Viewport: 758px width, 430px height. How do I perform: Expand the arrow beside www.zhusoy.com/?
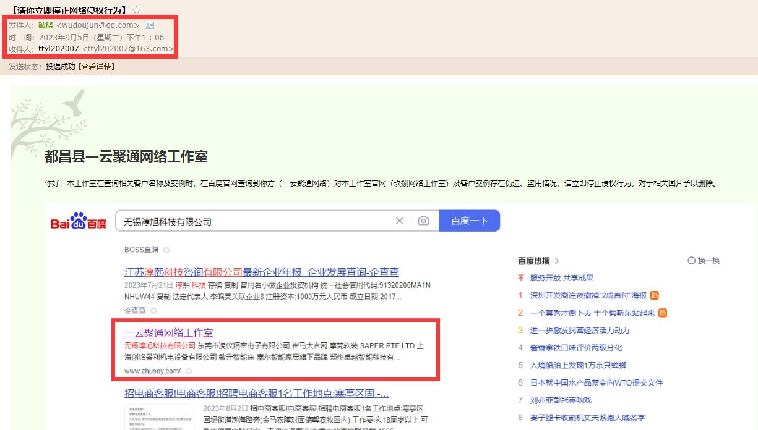[189, 371]
